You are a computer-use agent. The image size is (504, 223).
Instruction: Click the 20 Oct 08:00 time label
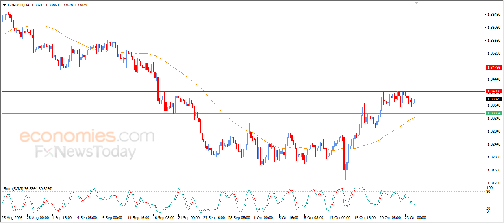click(390, 217)
